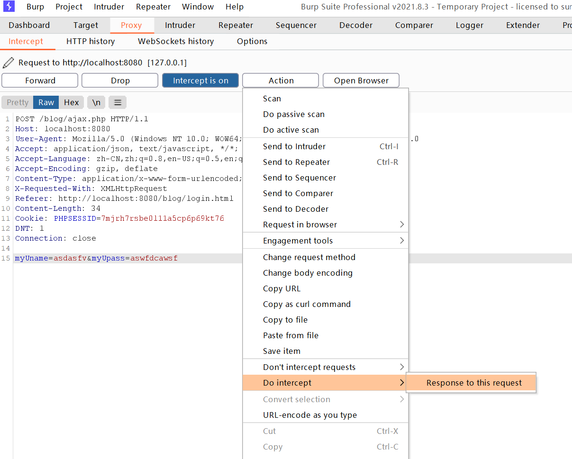Open the Proxy Options sub-tab
Viewport: 572px width, 459px height.
pyautogui.click(x=252, y=41)
